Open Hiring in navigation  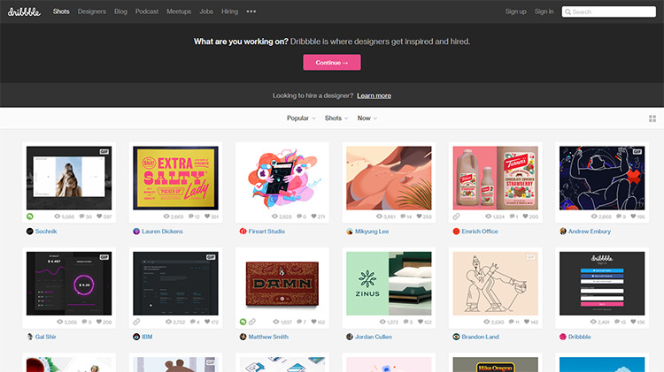(229, 11)
